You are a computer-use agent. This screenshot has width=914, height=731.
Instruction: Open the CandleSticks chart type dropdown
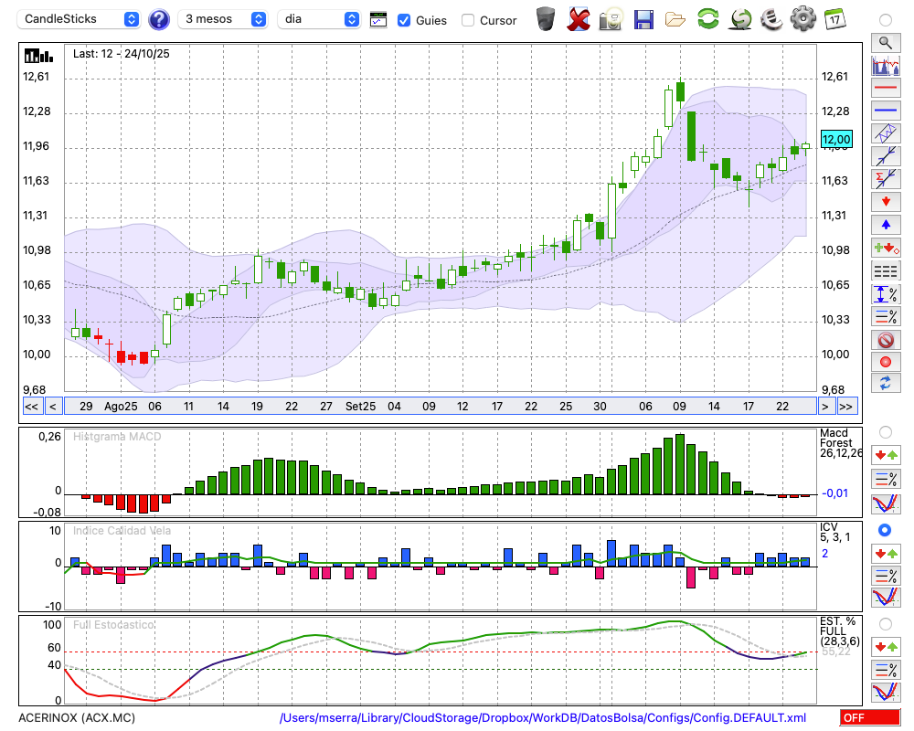[x=80, y=19]
